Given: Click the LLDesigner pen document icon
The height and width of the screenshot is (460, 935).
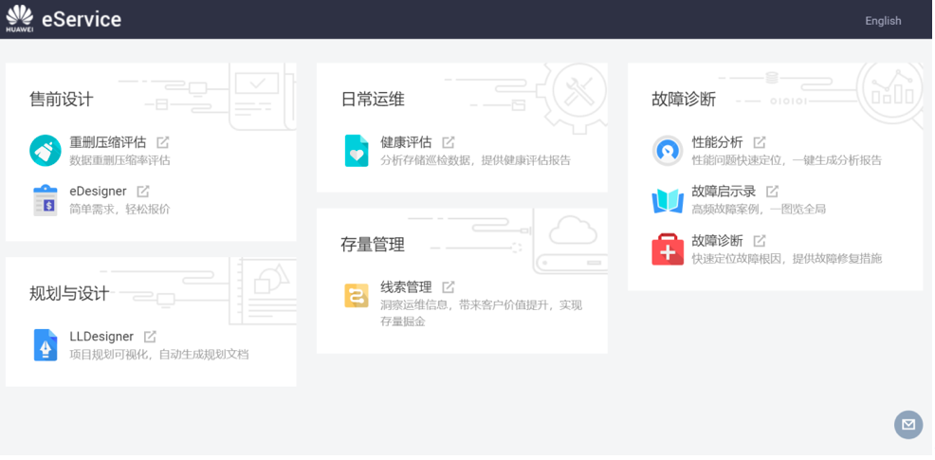Looking at the screenshot, I should click(x=46, y=345).
